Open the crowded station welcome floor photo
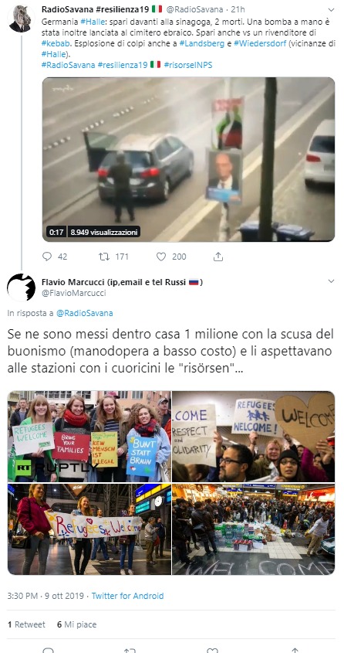Viewport: 344px width, 653px height. [254, 529]
